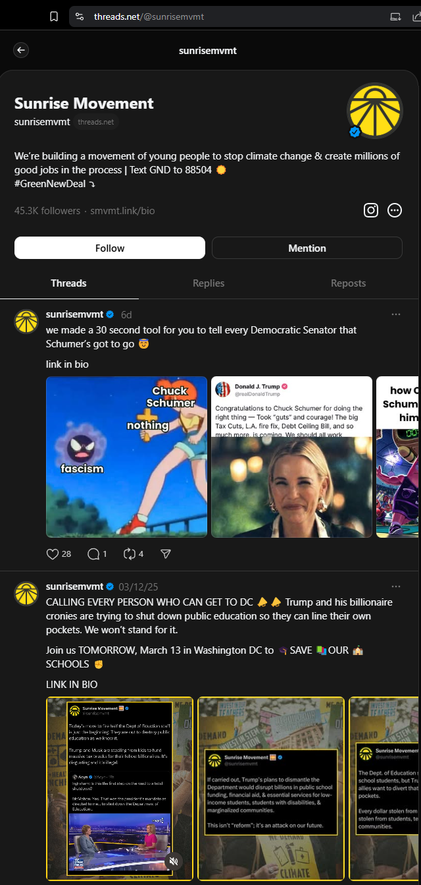Screen dimensions: 421x885
Task: Click the bookmark icon in the address bar
Action: (55, 16)
